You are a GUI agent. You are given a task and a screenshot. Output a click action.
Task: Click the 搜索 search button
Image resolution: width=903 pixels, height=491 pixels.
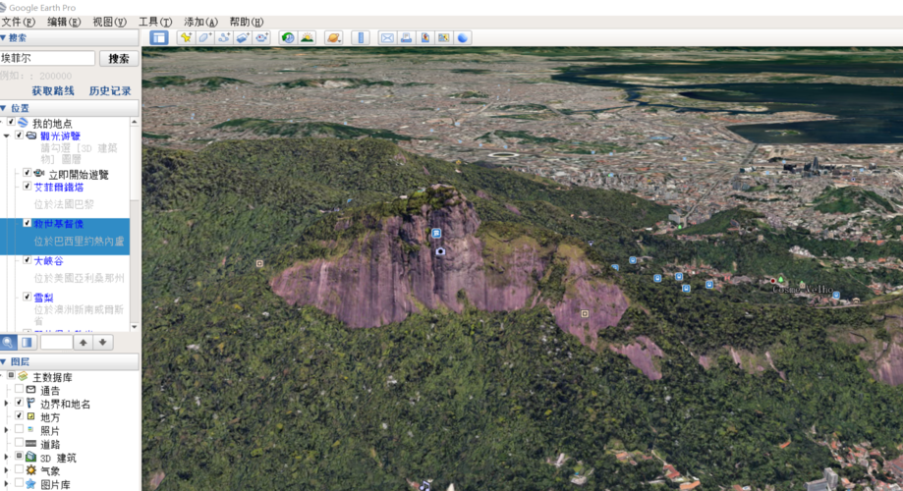pos(119,59)
